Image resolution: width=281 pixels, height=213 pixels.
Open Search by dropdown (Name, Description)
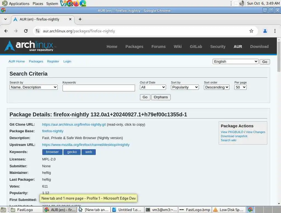coord(33,87)
